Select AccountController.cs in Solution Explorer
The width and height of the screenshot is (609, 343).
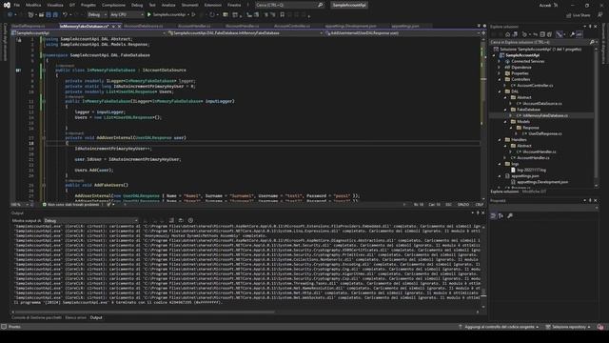pos(535,85)
